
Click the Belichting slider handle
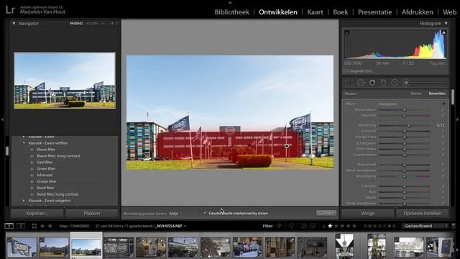pyautogui.click(x=408, y=125)
